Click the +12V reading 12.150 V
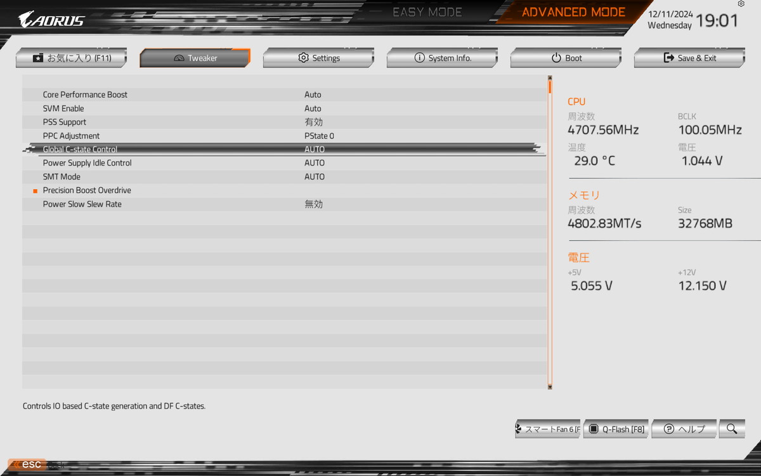 tap(703, 286)
